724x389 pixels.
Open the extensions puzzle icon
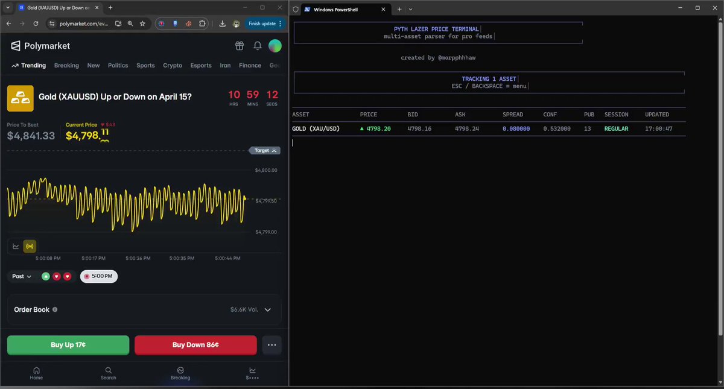(202, 24)
